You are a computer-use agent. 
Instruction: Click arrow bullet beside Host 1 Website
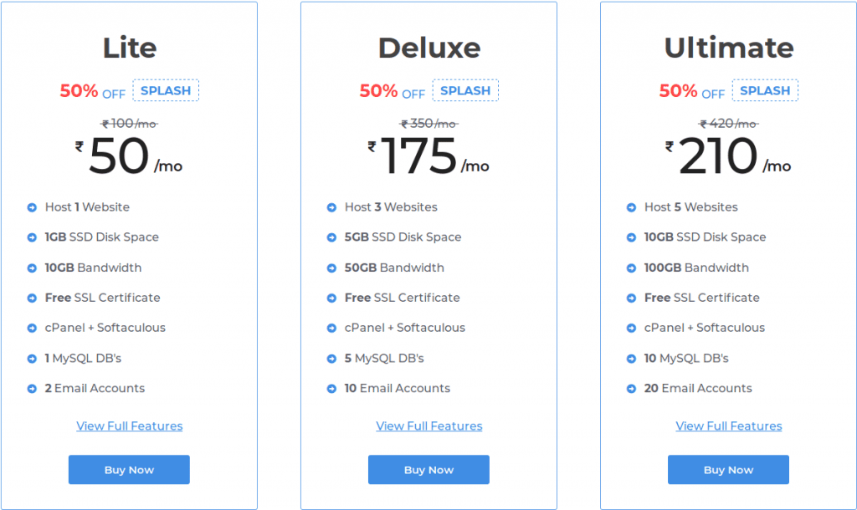click(x=32, y=207)
